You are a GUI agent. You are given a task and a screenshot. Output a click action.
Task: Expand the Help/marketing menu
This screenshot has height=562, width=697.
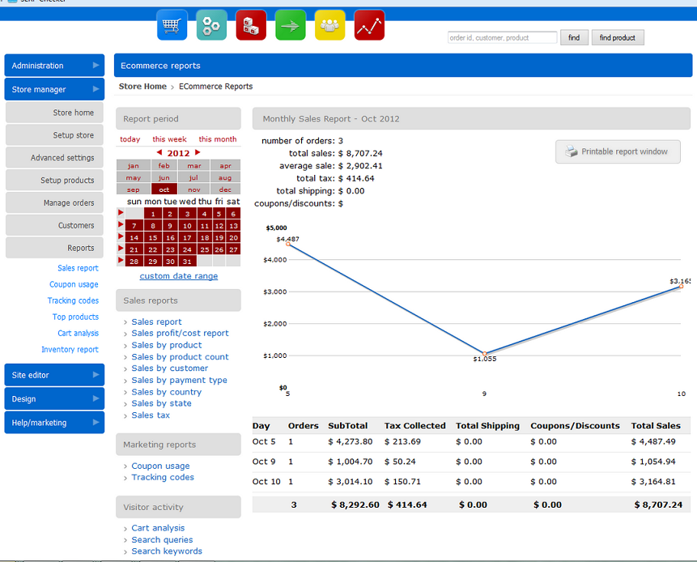[x=54, y=423]
